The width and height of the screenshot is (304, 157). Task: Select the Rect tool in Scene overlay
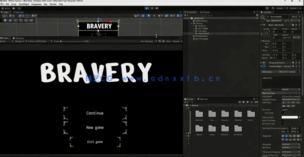click(26, 20)
